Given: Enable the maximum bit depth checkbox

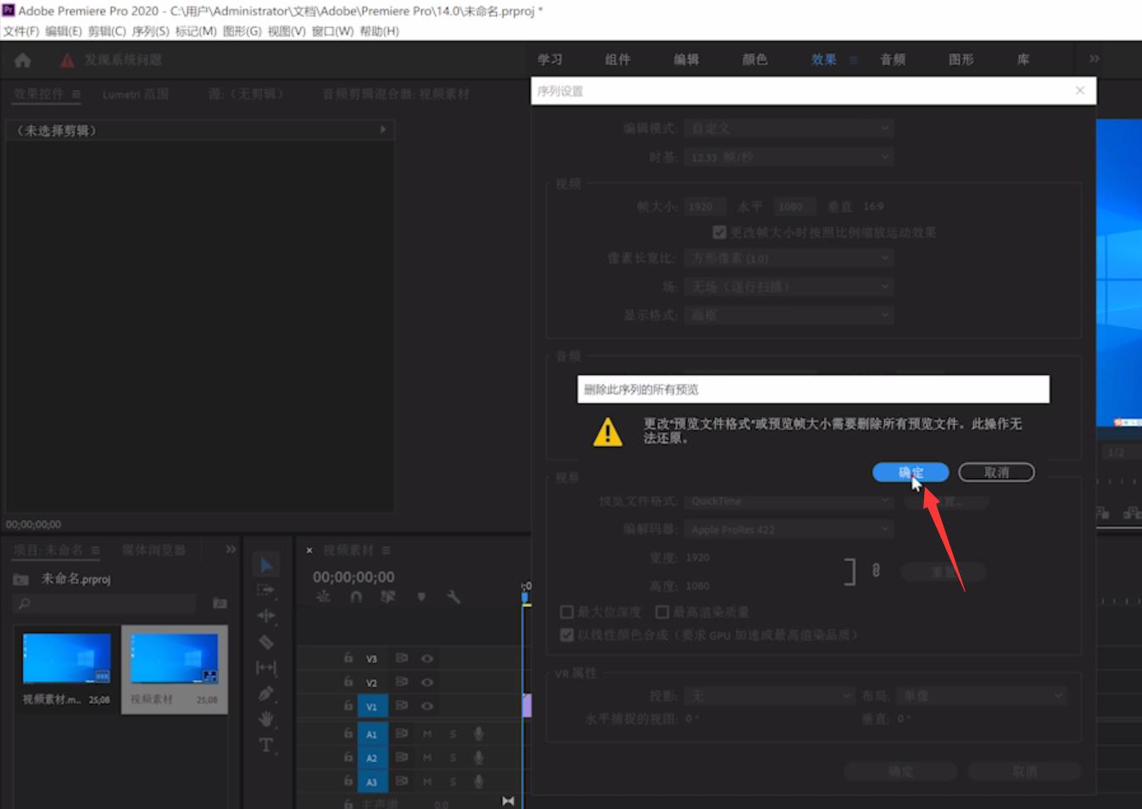Looking at the screenshot, I should tap(567, 611).
